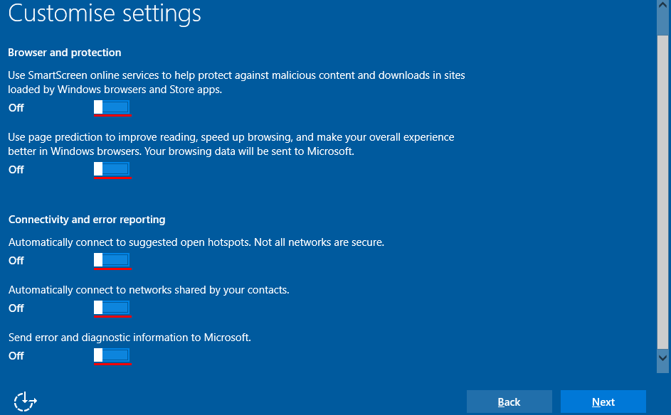Toggle the SmartScreen online services switch

[112, 107]
